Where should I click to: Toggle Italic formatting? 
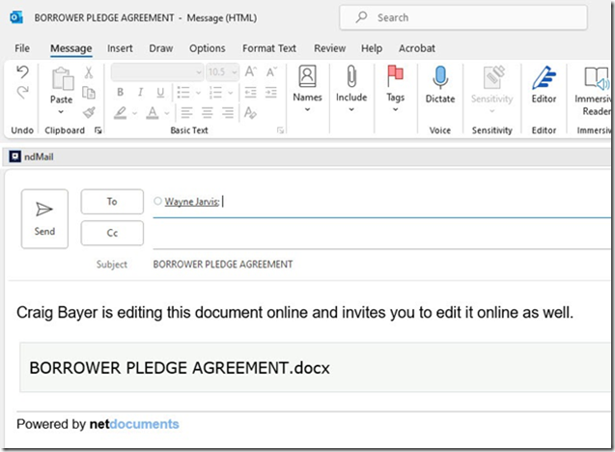click(x=140, y=92)
